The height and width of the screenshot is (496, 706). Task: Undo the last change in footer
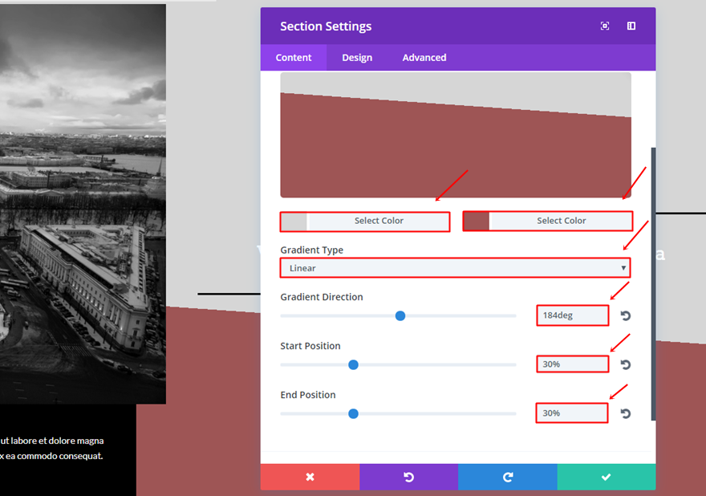pos(408,477)
